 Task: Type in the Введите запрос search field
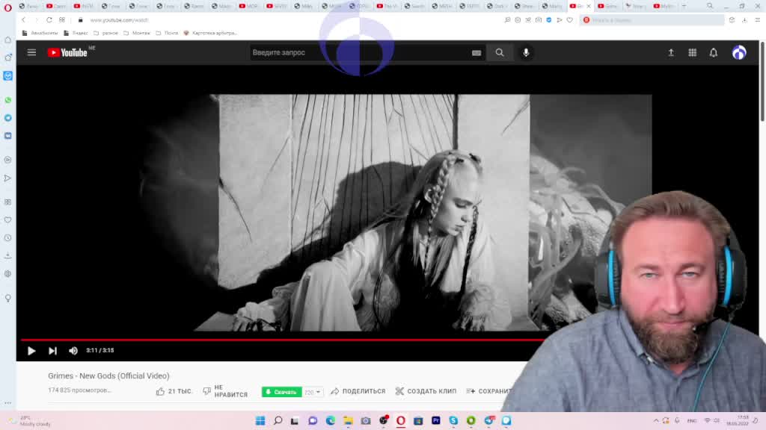point(359,53)
